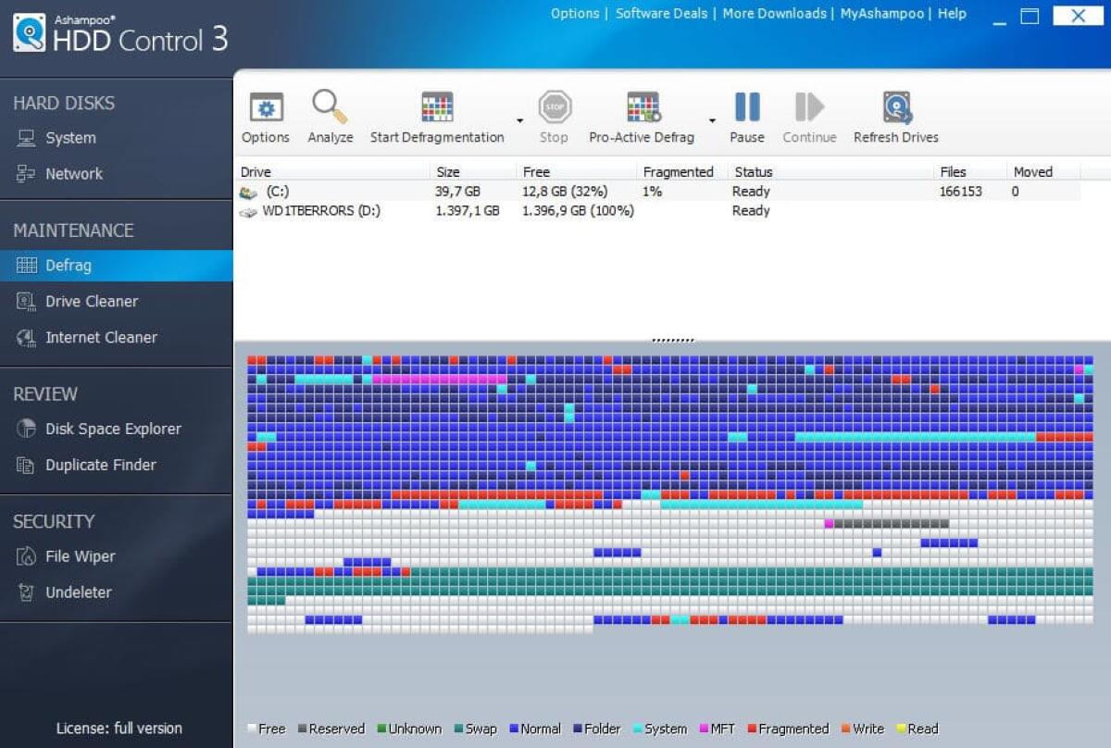The height and width of the screenshot is (748, 1111).
Task: Switch to the System view
Action: [70, 138]
